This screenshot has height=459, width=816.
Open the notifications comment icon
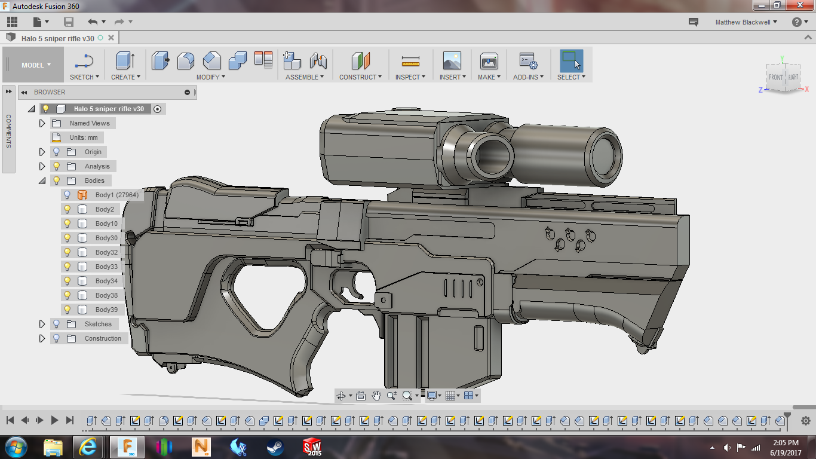coord(694,22)
